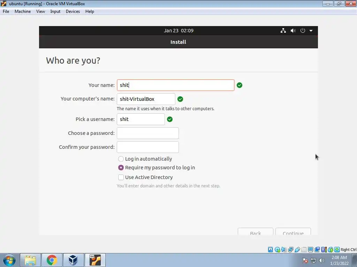The height and width of the screenshot is (267, 357).
Task: Click the Choose a password field
Action: 148,133
